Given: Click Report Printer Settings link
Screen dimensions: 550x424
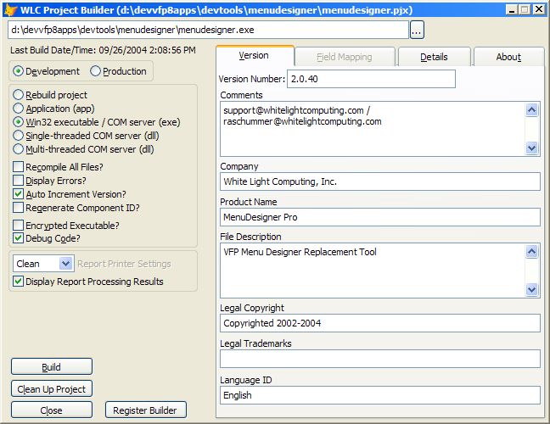Looking at the screenshot, I should tap(124, 264).
